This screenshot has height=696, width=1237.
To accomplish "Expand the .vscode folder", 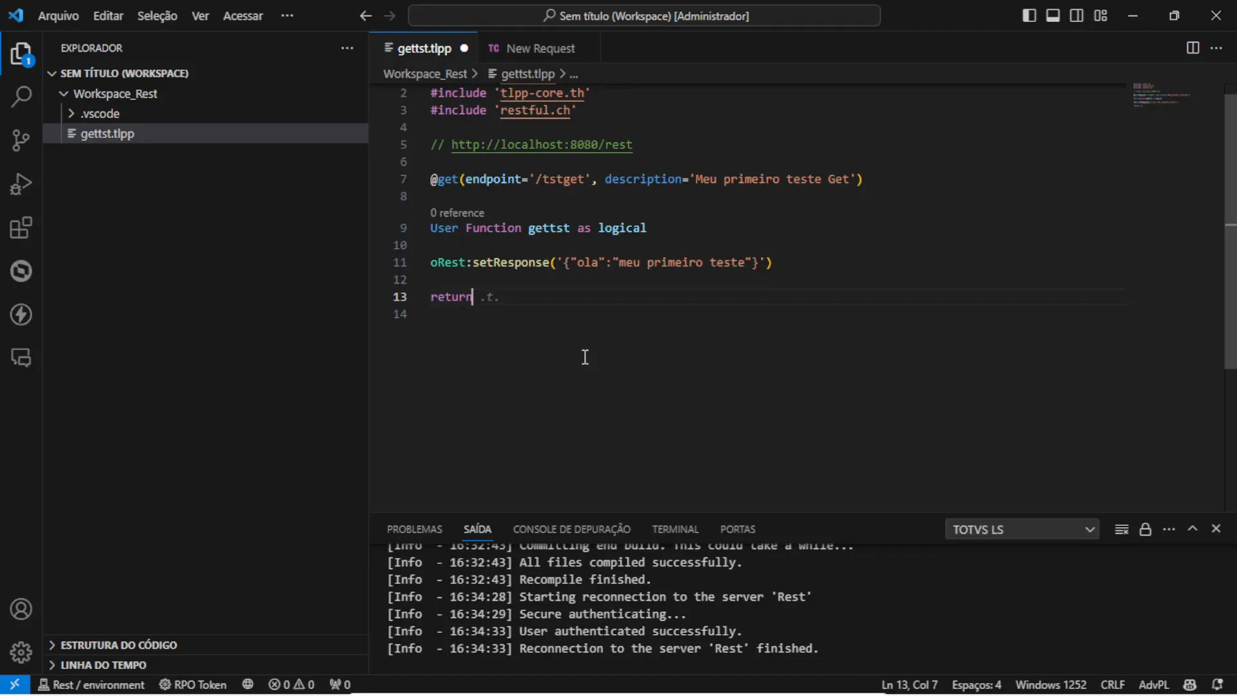I will 100,113.
